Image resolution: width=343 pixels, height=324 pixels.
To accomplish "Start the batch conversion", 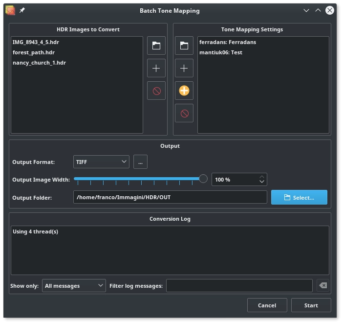I will pyautogui.click(x=311, y=305).
